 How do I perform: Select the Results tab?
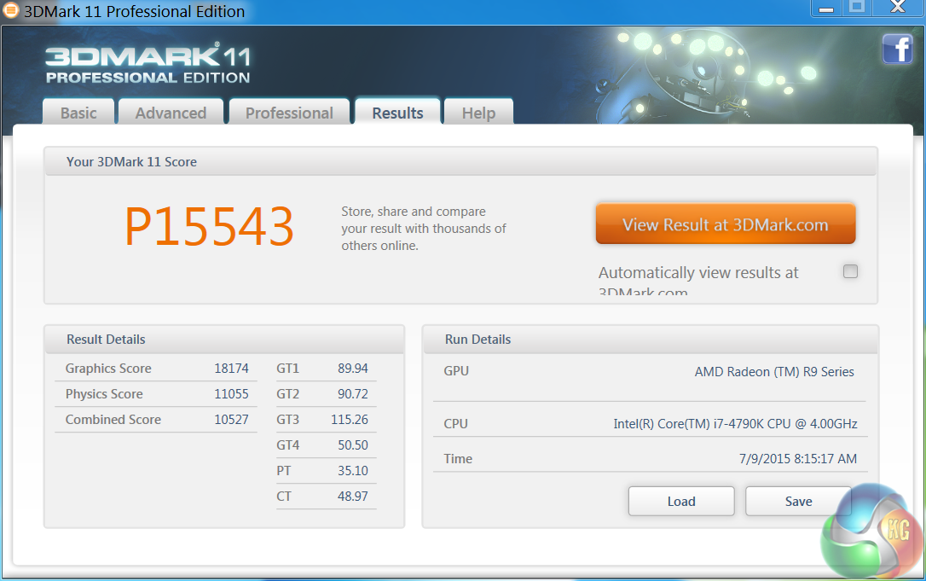click(x=397, y=112)
